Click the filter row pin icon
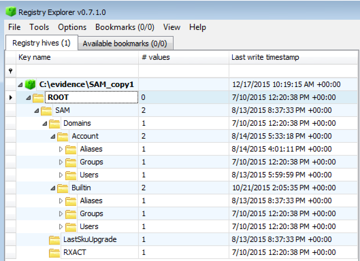Image resolution: width=360 pixels, height=261 pixels. (x=11, y=71)
